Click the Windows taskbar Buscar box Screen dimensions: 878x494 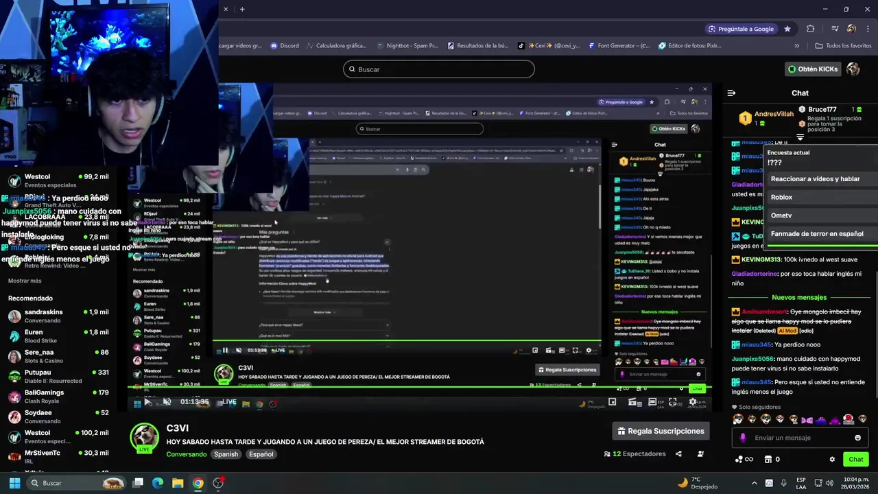[x=76, y=483]
